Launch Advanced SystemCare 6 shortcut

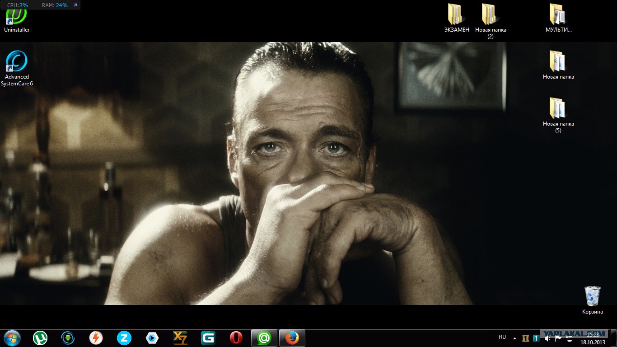(x=17, y=68)
